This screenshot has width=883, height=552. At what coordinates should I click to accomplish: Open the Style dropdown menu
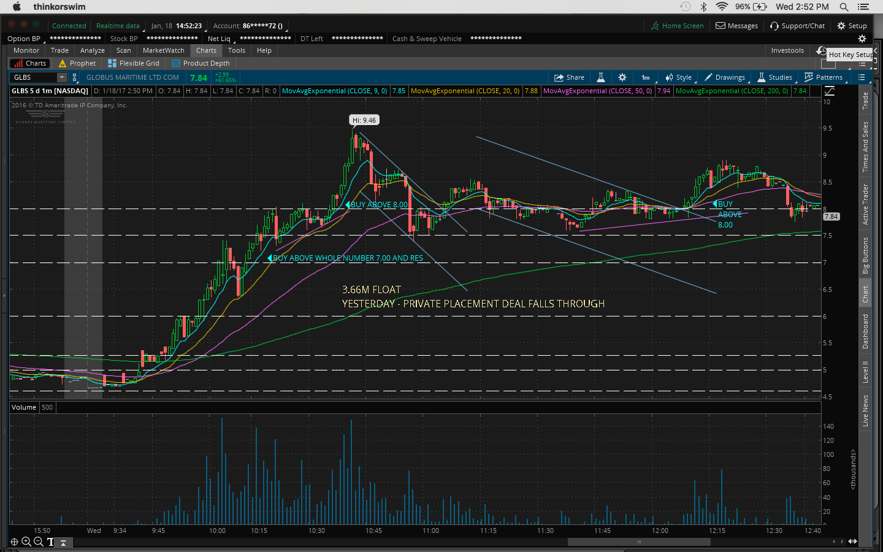click(x=679, y=77)
